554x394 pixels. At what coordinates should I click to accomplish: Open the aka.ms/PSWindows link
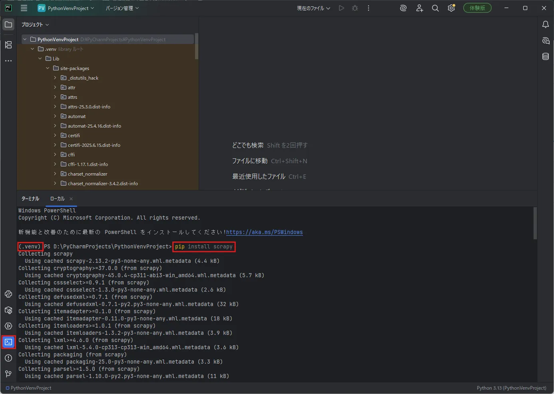tap(264, 232)
